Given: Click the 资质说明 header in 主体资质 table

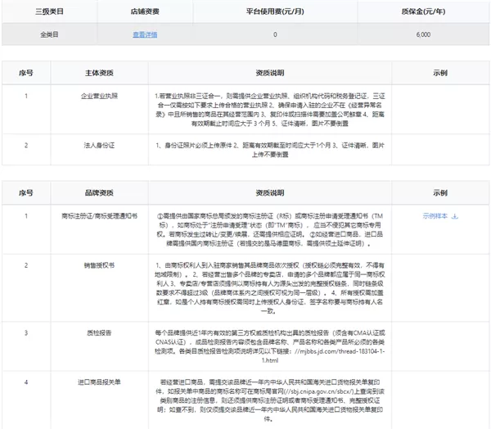Looking at the screenshot, I should (270, 73).
